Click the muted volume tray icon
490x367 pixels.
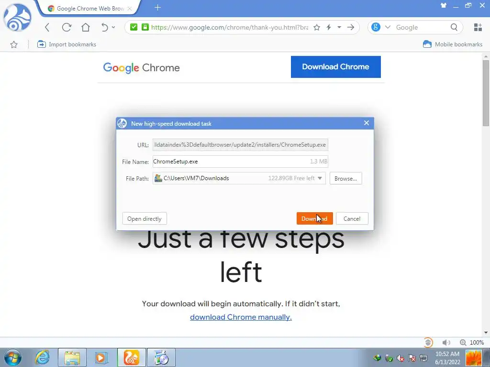tap(401, 358)
